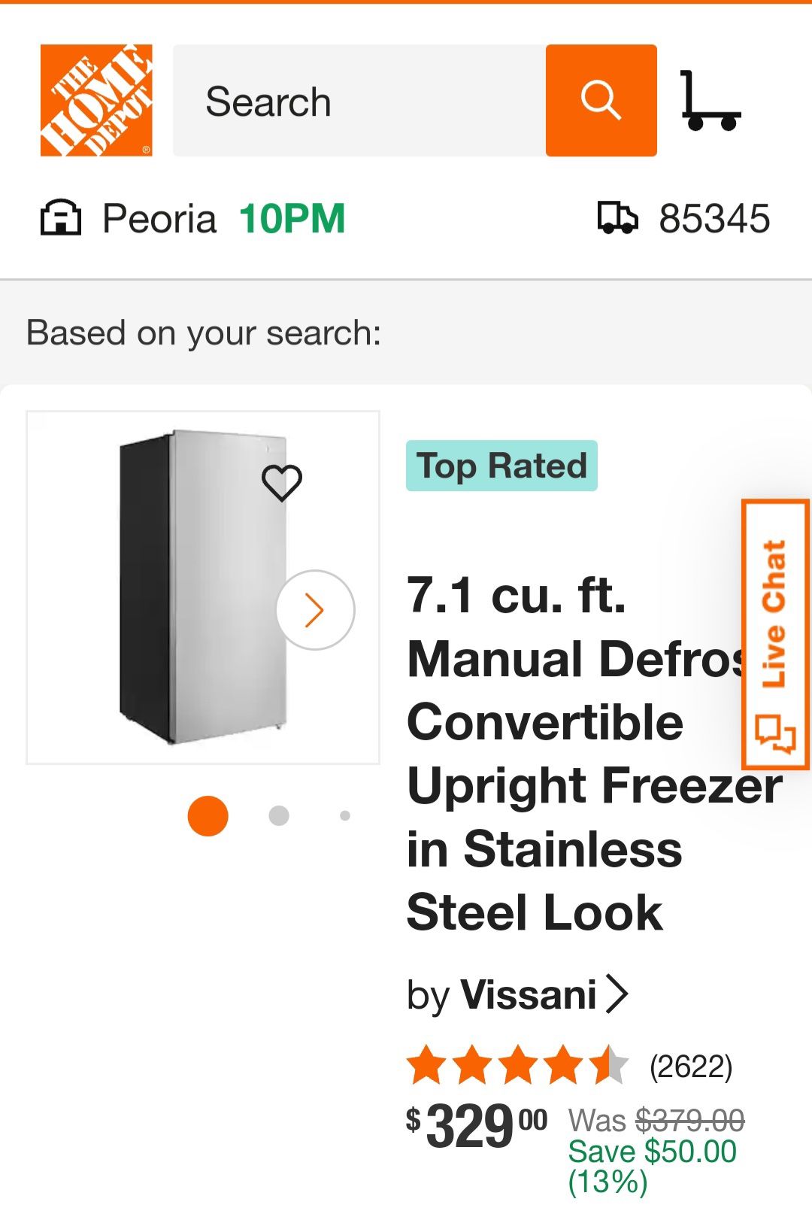Show next product image with arrow

coord(315,610)
